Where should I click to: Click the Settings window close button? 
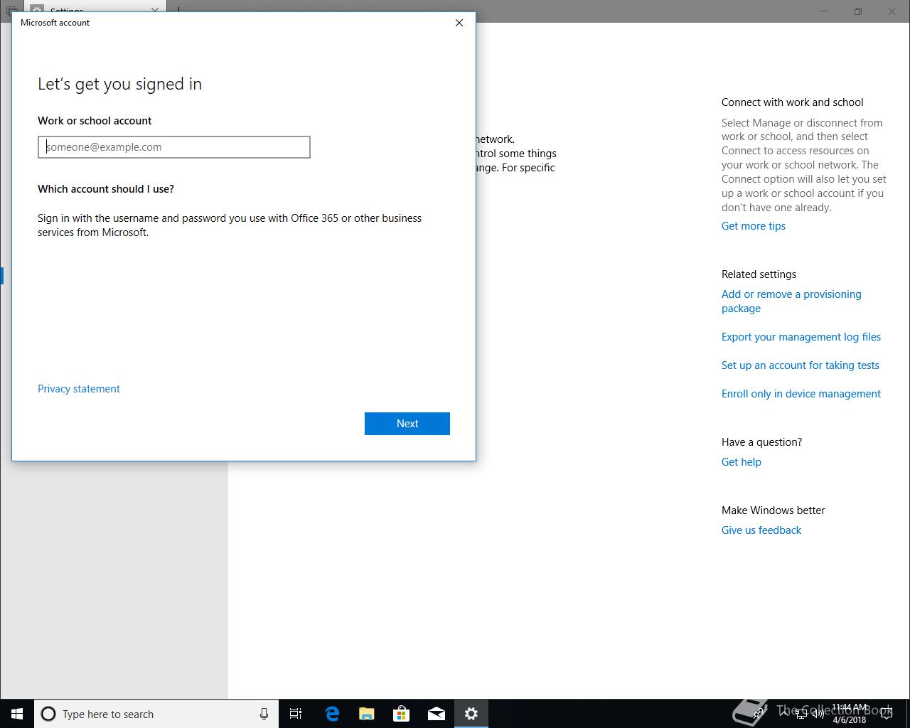pos(892,11)
